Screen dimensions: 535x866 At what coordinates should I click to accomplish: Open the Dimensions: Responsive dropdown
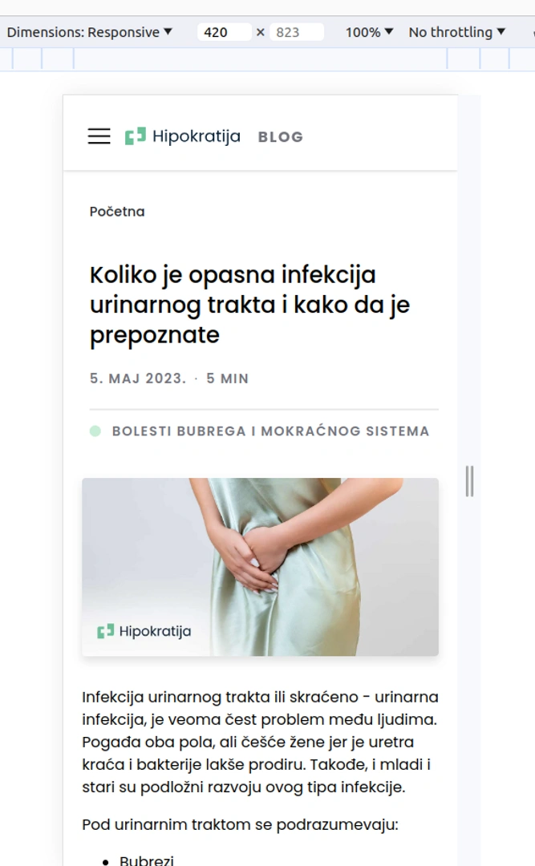click(x=90, y=32)
